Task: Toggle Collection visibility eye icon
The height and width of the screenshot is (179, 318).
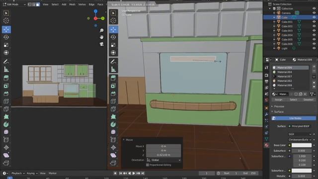Action: pos(314,8)
